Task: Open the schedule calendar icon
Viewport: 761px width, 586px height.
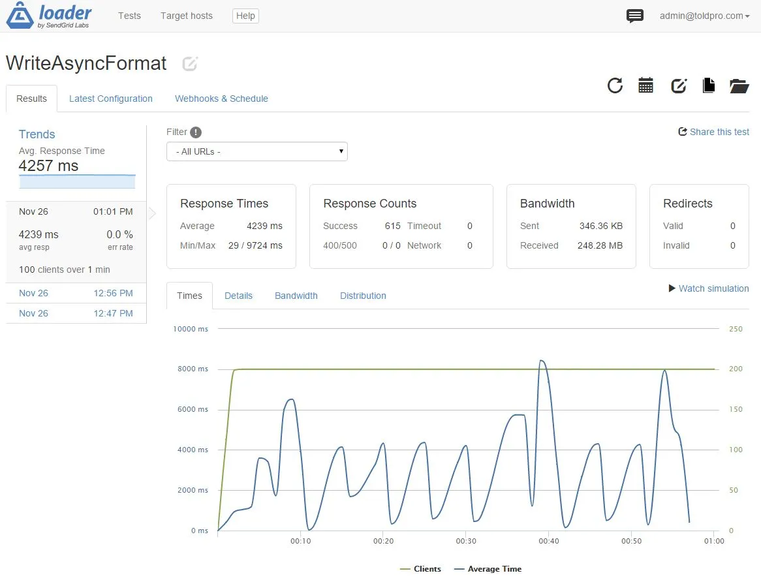Action: (645, 85)
